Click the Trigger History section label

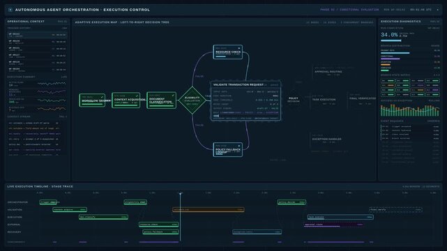(19, 28)
